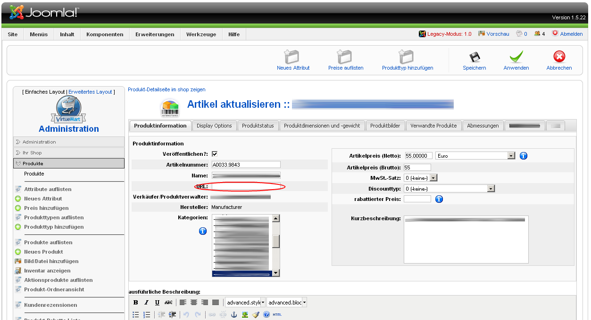
Task: Toggle bold formatting in the editor
Action: click(x=136, y=303)
